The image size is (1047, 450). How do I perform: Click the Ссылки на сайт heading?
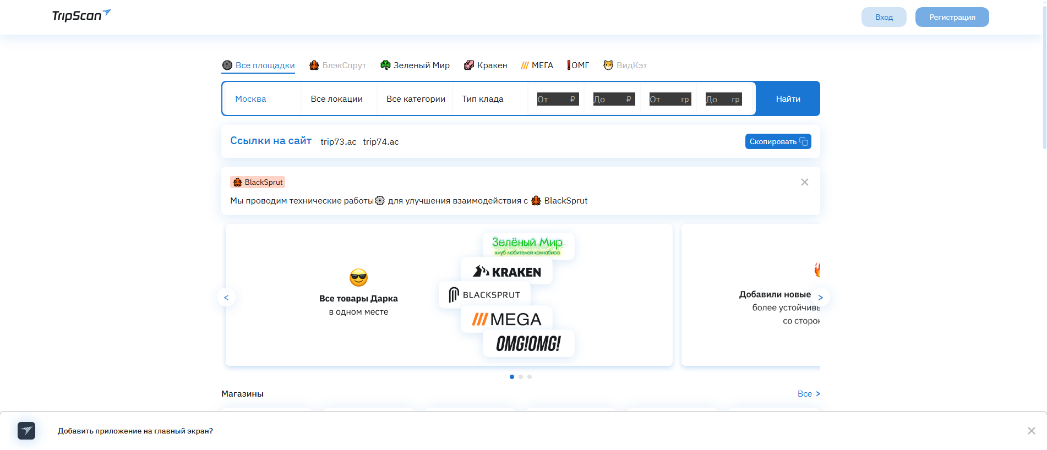[x=271, y=141]
